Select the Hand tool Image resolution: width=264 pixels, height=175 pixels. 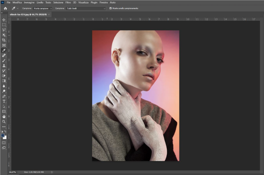click(4, 117)
